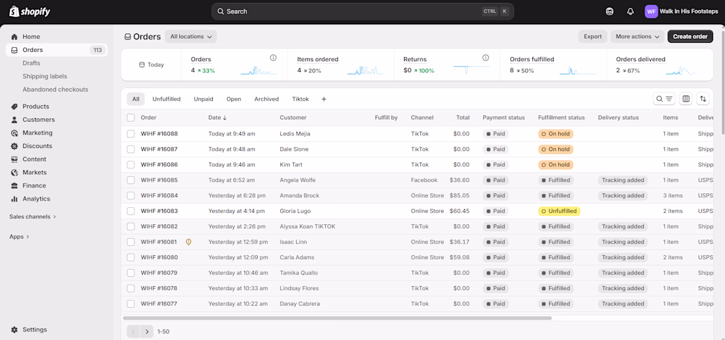
Task: Switch to the Tiktok tab
Action: 301,99
